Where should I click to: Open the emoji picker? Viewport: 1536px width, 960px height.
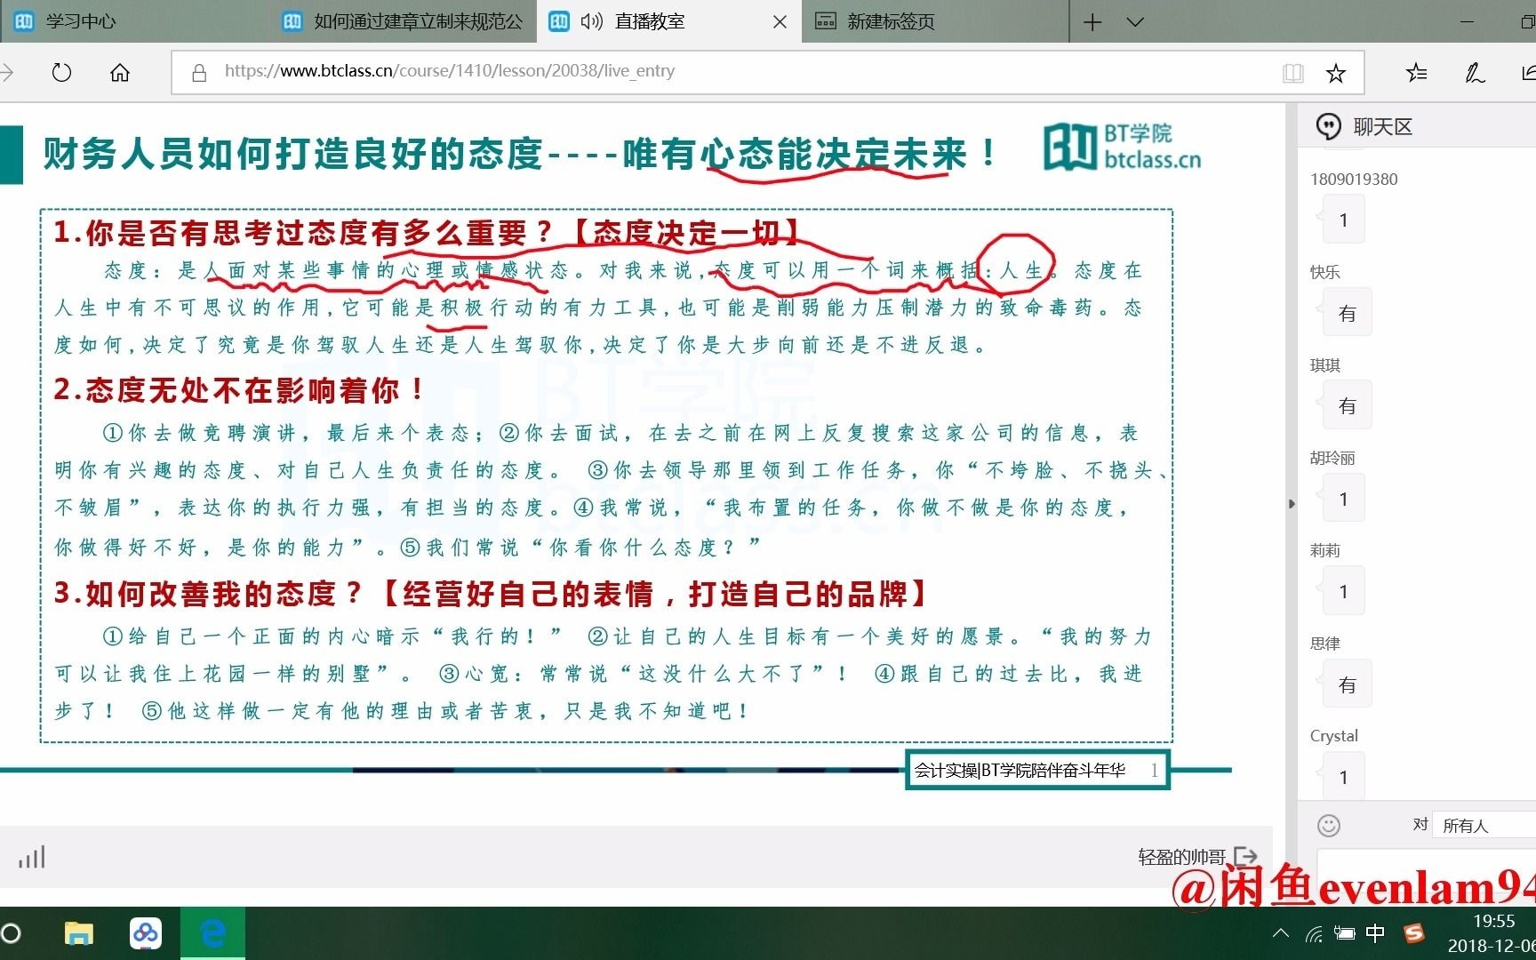(1329, 826)
